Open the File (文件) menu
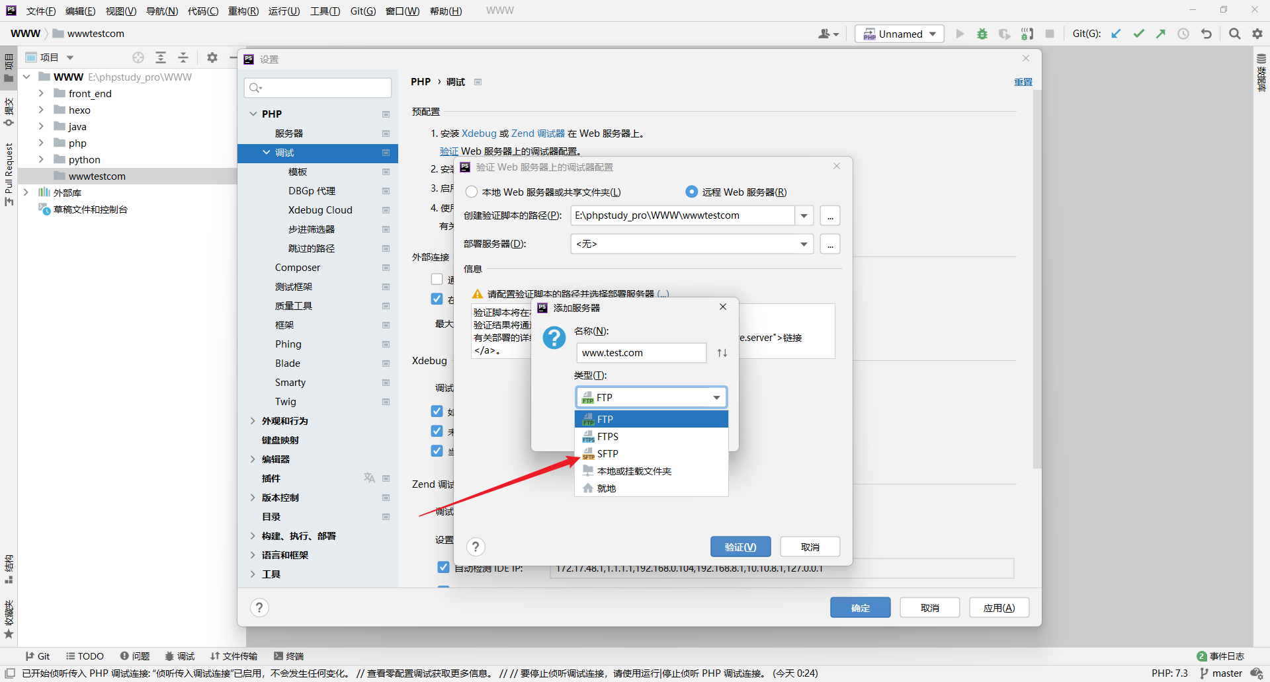 (41, 11)
